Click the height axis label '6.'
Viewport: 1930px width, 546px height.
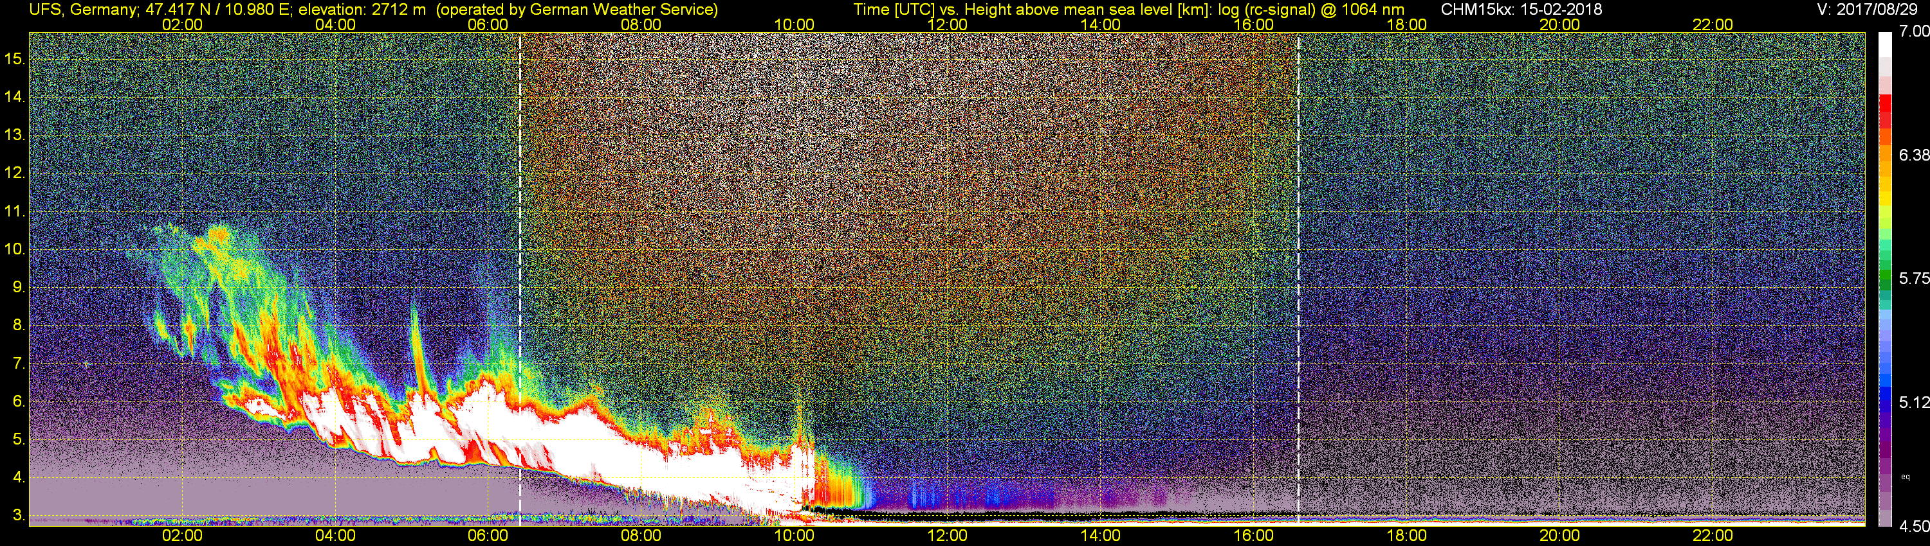(x=19, y=401)
